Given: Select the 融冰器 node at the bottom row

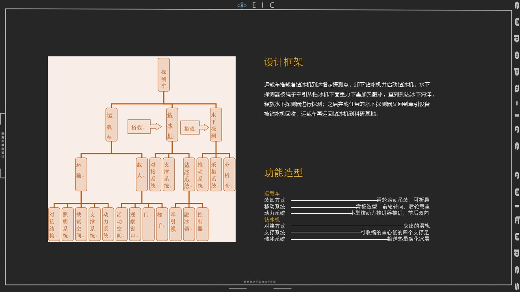Looking at the screenshot, I should [x=188, y=223].
